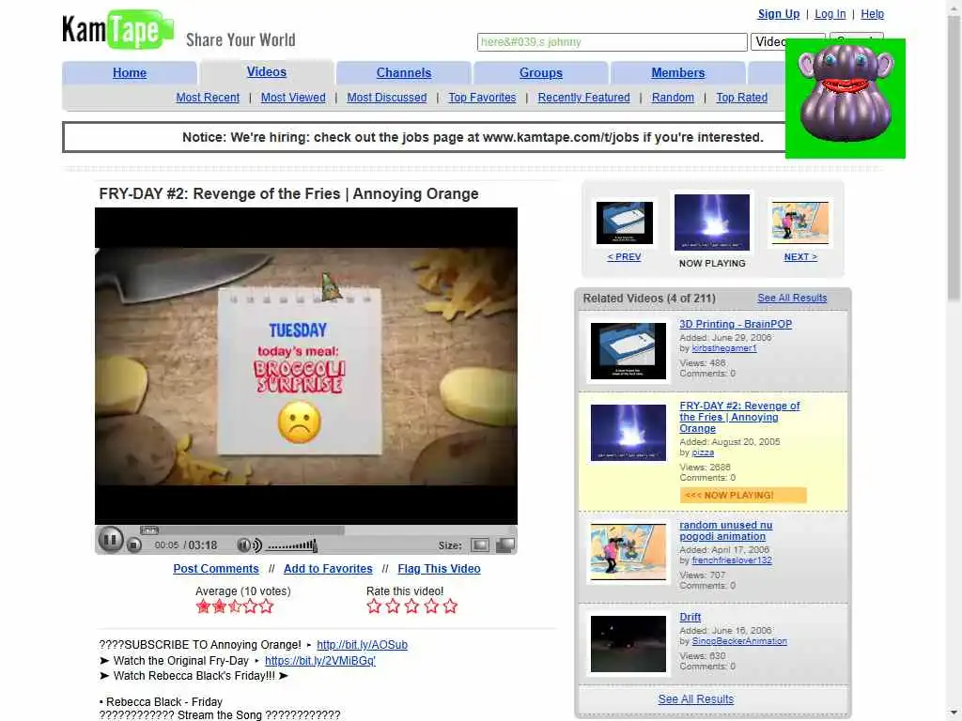Rate the video five stars
The image size is (962, 721).
(450, 606)
